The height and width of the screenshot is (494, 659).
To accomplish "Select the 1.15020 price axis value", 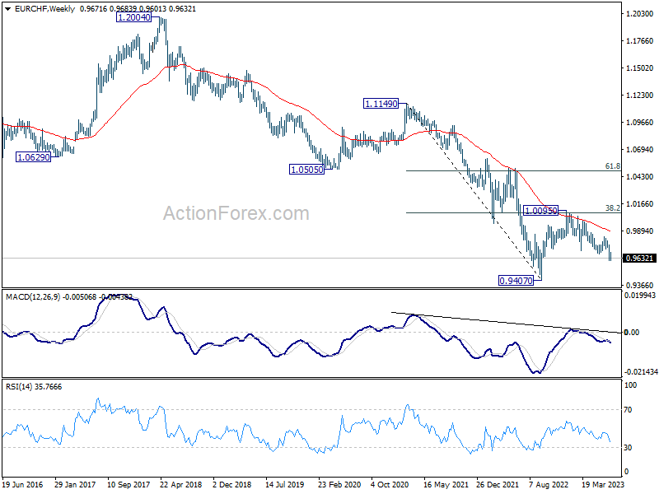I will click(640, 68).
